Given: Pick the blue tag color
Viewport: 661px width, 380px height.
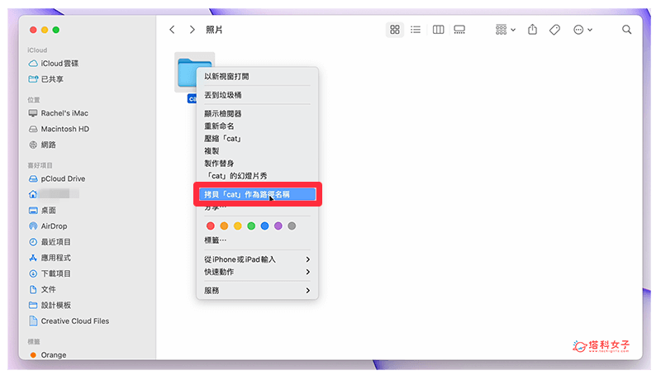Looking at the screenshot, I should click(264, 226).
